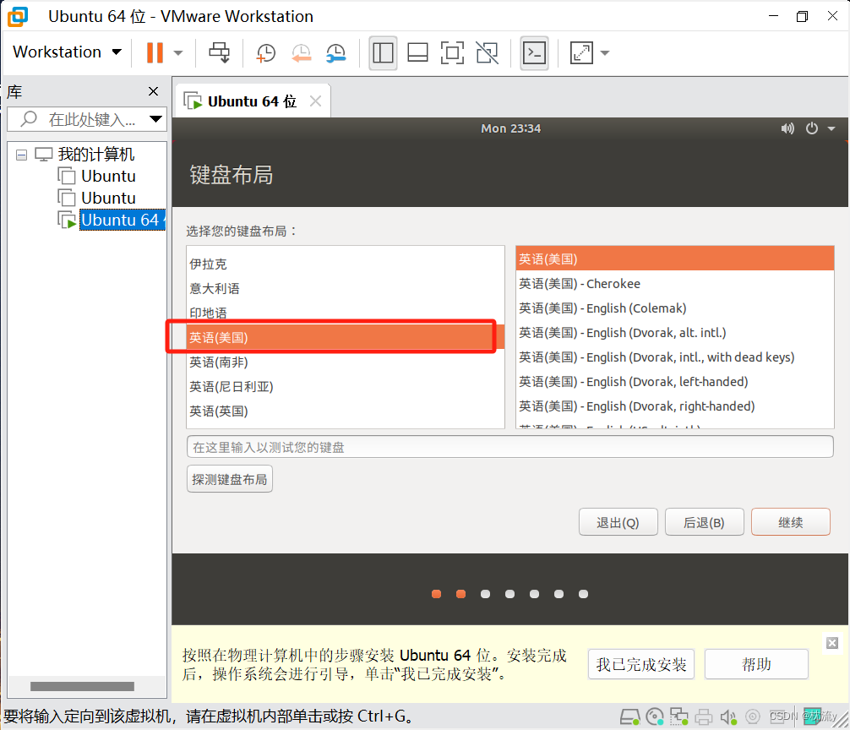
Task: Click the network adapter status icon
Action: pyautogui.click(x=678, y=716)
